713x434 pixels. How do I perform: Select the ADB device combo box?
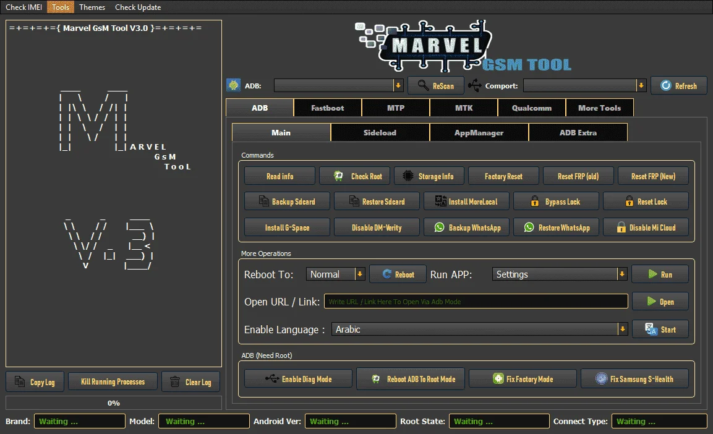coord(338,85)
